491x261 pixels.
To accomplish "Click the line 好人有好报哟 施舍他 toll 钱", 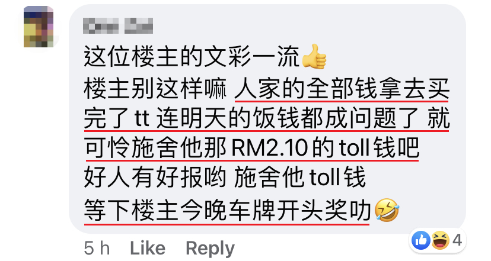I will [x=225, y=177].
